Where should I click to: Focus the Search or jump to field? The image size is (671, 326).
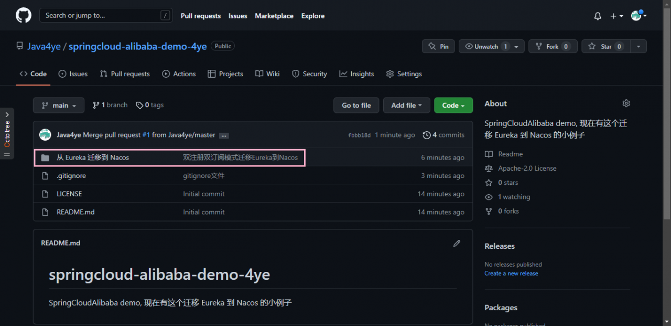(106, 16)
